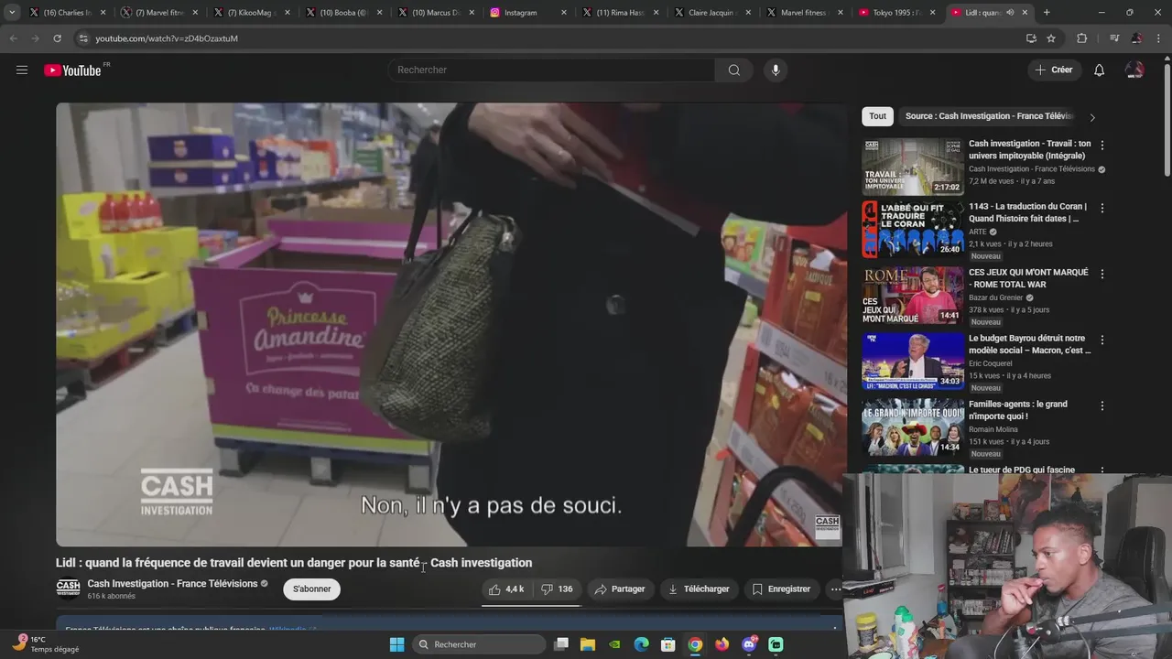Open options menu for Le budget Bayrou video
This screenshot has width=1172, height=659.
1101,340
